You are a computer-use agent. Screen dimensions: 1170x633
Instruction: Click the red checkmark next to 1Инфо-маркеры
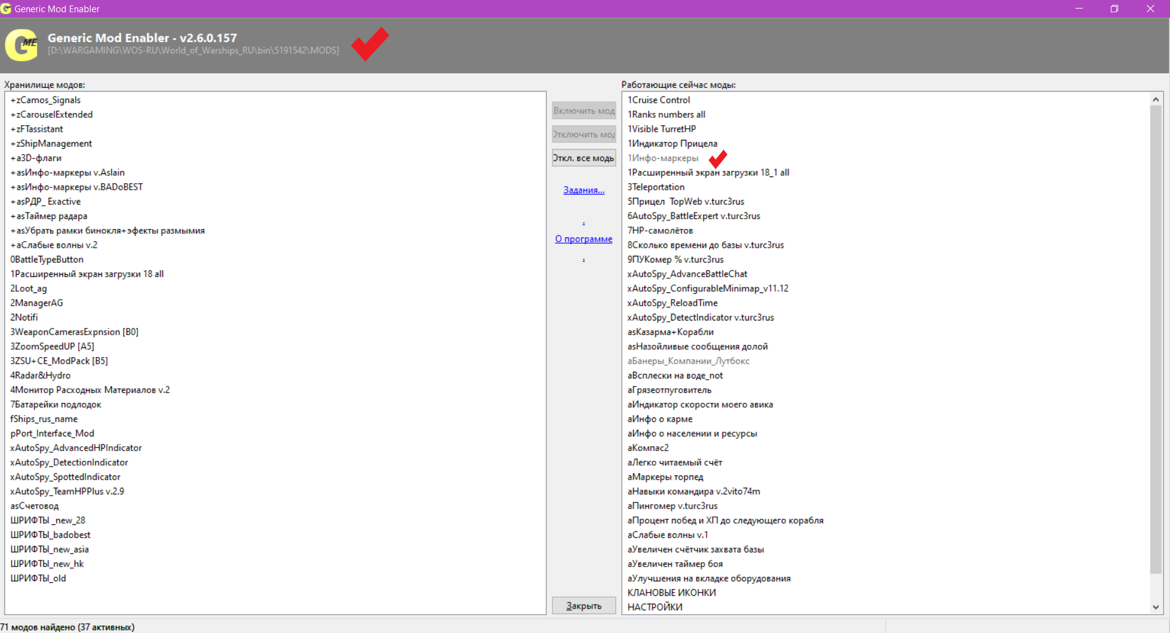(718, 159)
